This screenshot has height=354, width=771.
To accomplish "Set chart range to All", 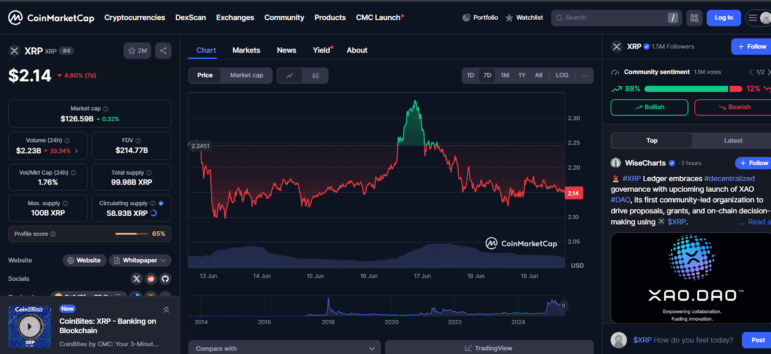I will coord(539,75).
